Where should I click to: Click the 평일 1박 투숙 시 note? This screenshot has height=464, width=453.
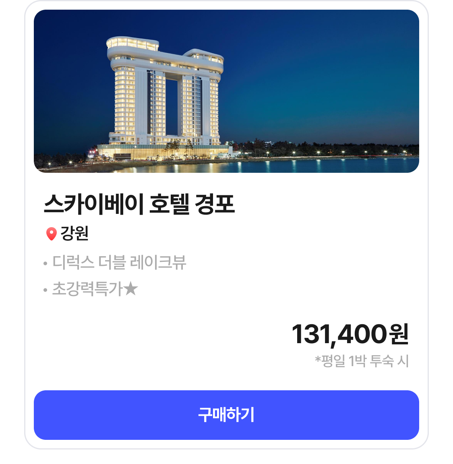(365, 361)
